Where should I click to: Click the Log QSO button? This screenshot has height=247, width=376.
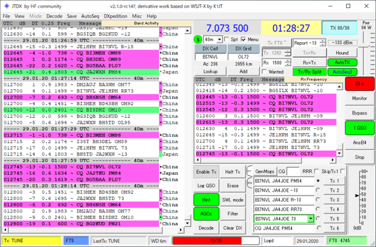tap(206, 185)
